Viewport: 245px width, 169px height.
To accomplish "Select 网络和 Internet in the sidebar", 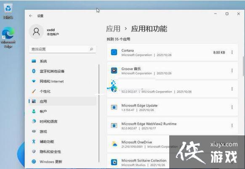I will tap(62, 81).
